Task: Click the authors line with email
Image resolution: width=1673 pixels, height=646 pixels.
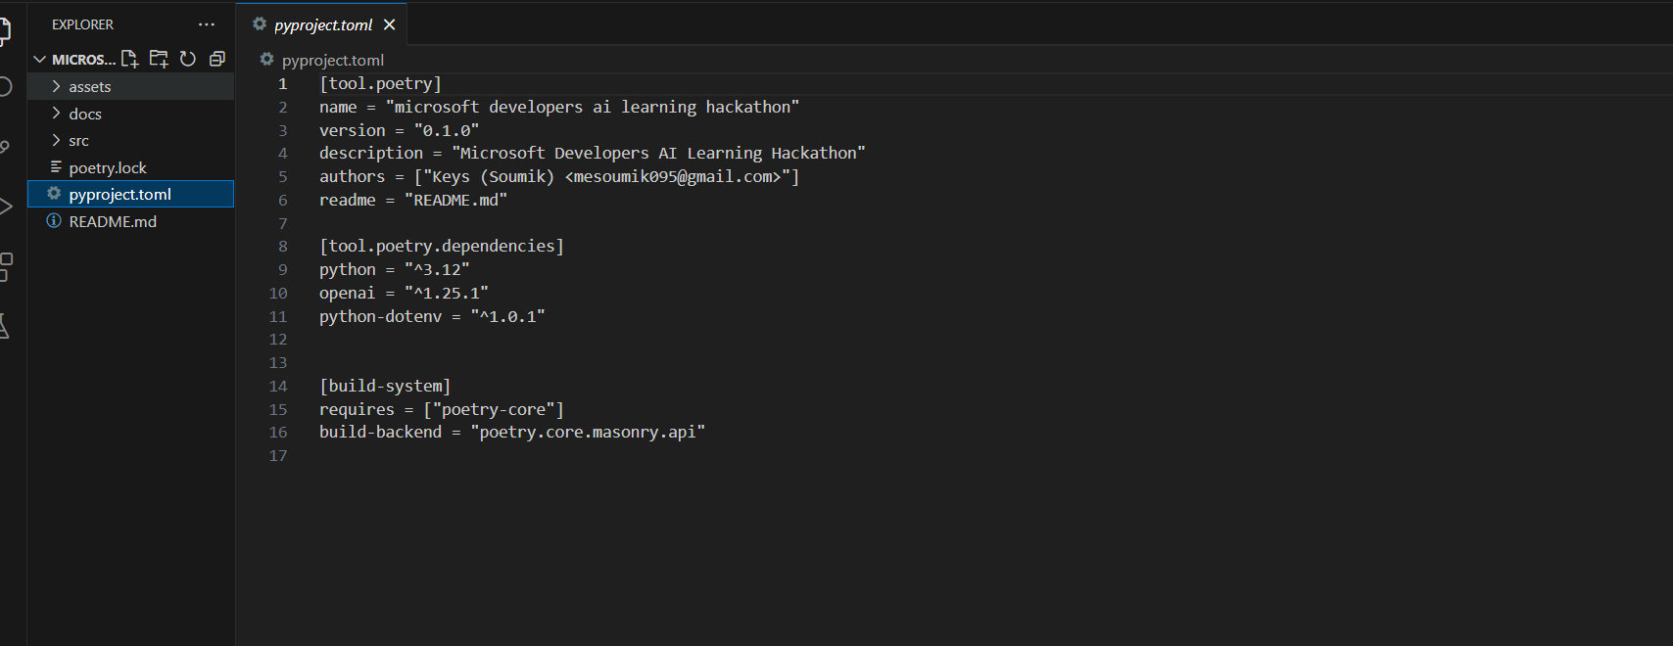Action: (559, 176)
